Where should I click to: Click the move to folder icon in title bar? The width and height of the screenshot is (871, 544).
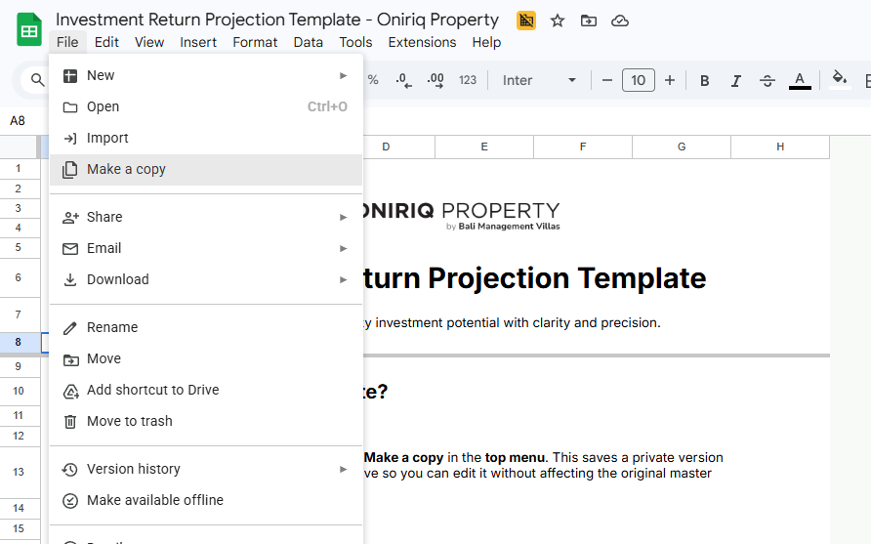coord(588,21)
